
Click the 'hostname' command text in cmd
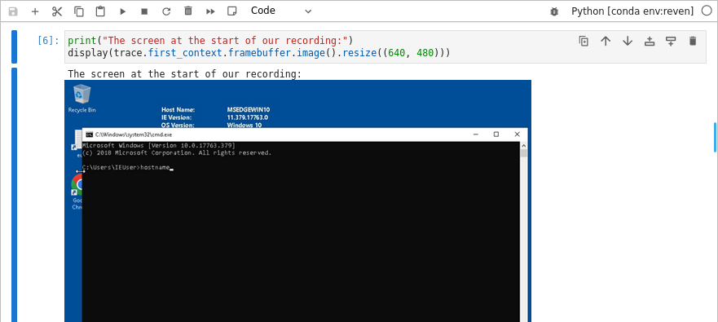pyautogui.click(x=155, y=167)
